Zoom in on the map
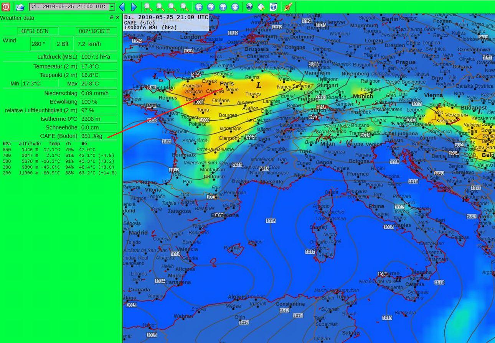495x343 pixels. 148,7
